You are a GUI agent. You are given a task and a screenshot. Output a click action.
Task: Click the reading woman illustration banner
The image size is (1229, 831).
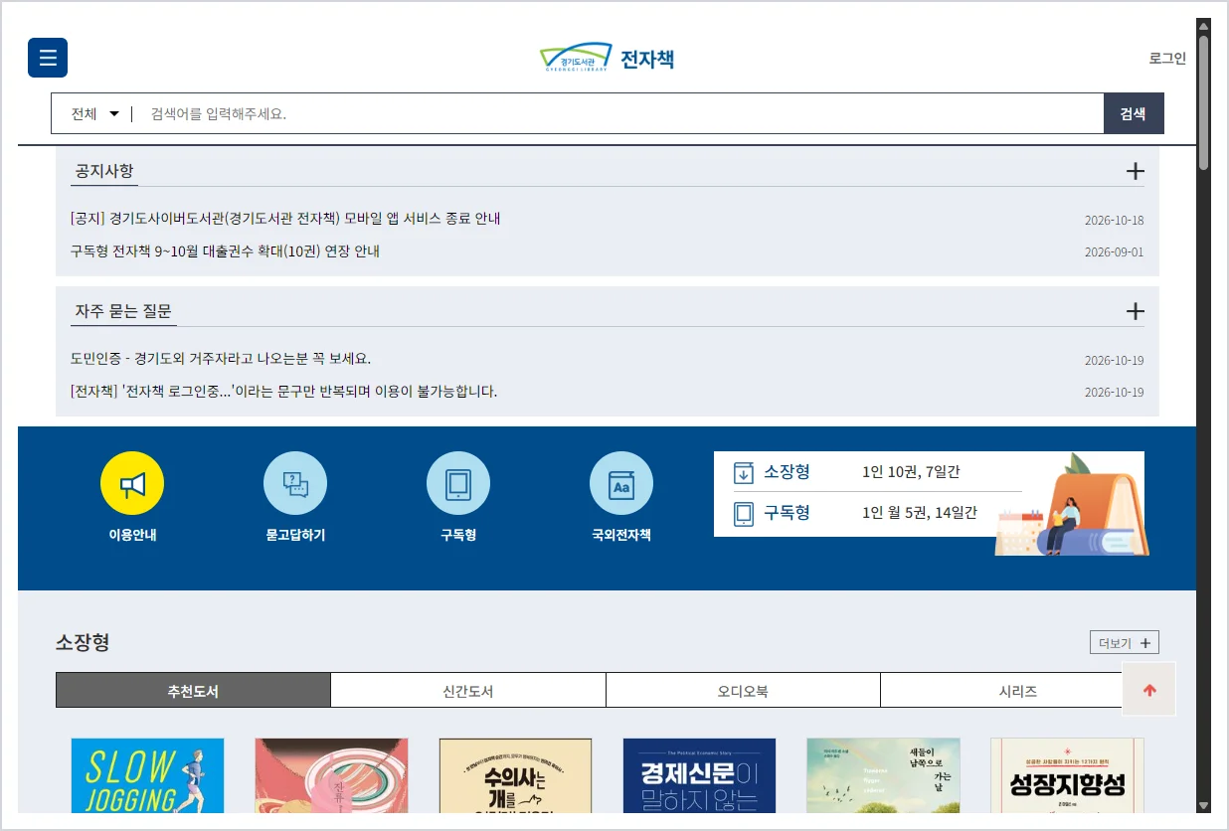coord(1072,505)
